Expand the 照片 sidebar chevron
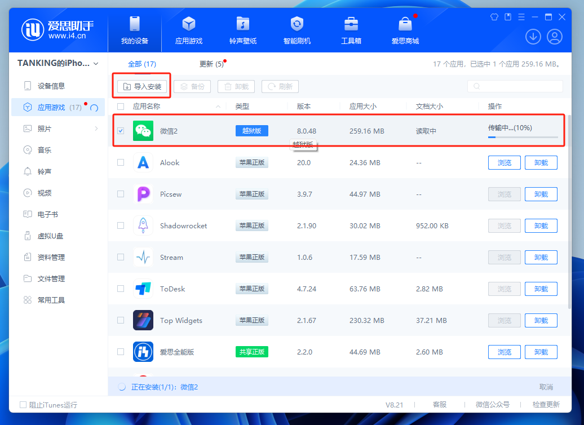Viewport: 584px width, 425px height. pyautogui.click(x=96, y=129)
